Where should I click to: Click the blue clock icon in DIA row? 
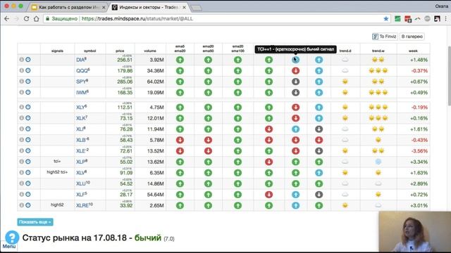pyautogui.click(x=28, y=59)
